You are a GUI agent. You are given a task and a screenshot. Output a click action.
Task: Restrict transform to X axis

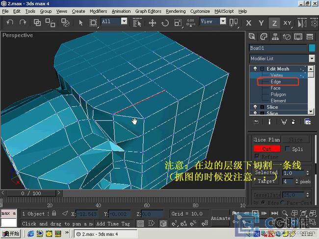248,23
